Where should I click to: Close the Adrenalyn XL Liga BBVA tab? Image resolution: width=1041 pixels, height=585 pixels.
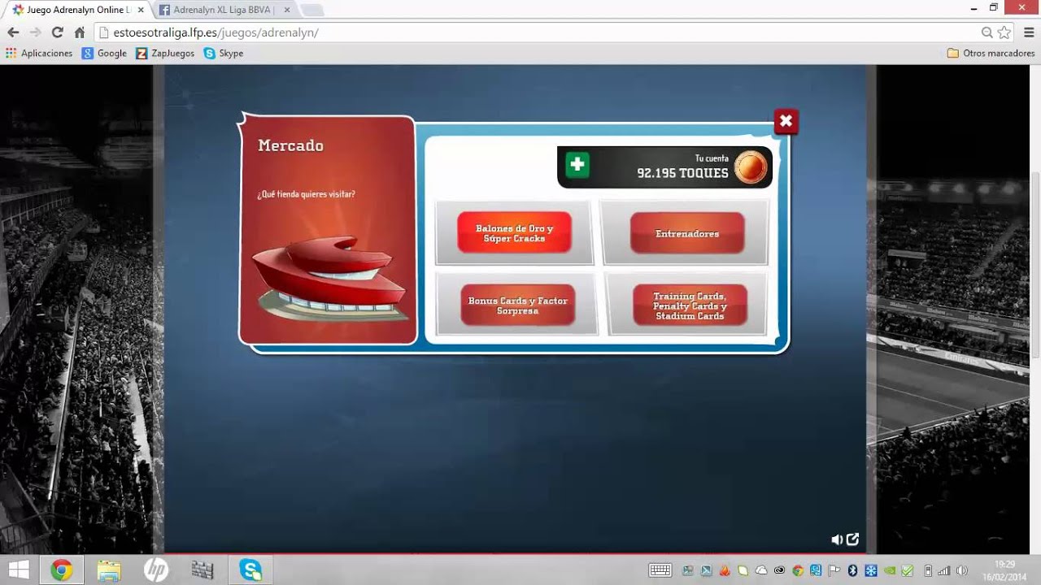[x=286, y=10]
